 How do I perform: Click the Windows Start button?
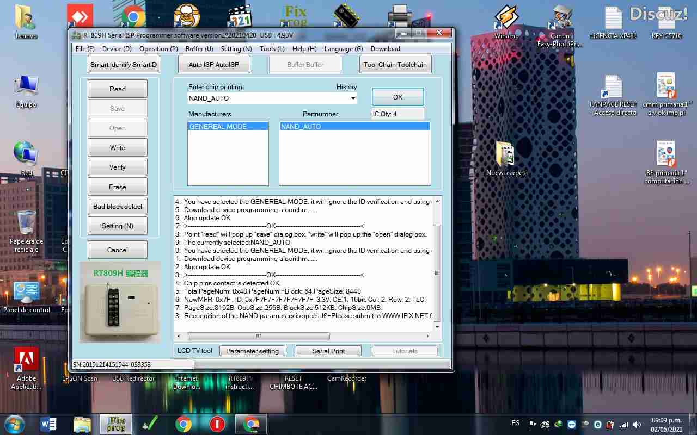click(14, 424)
